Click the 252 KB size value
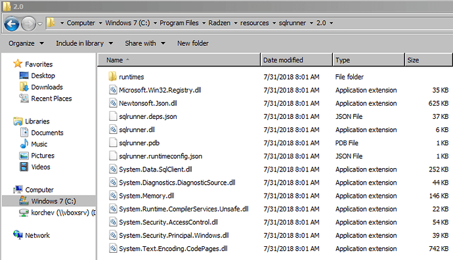Screen dimensions: 453x260 coord(439,169)
